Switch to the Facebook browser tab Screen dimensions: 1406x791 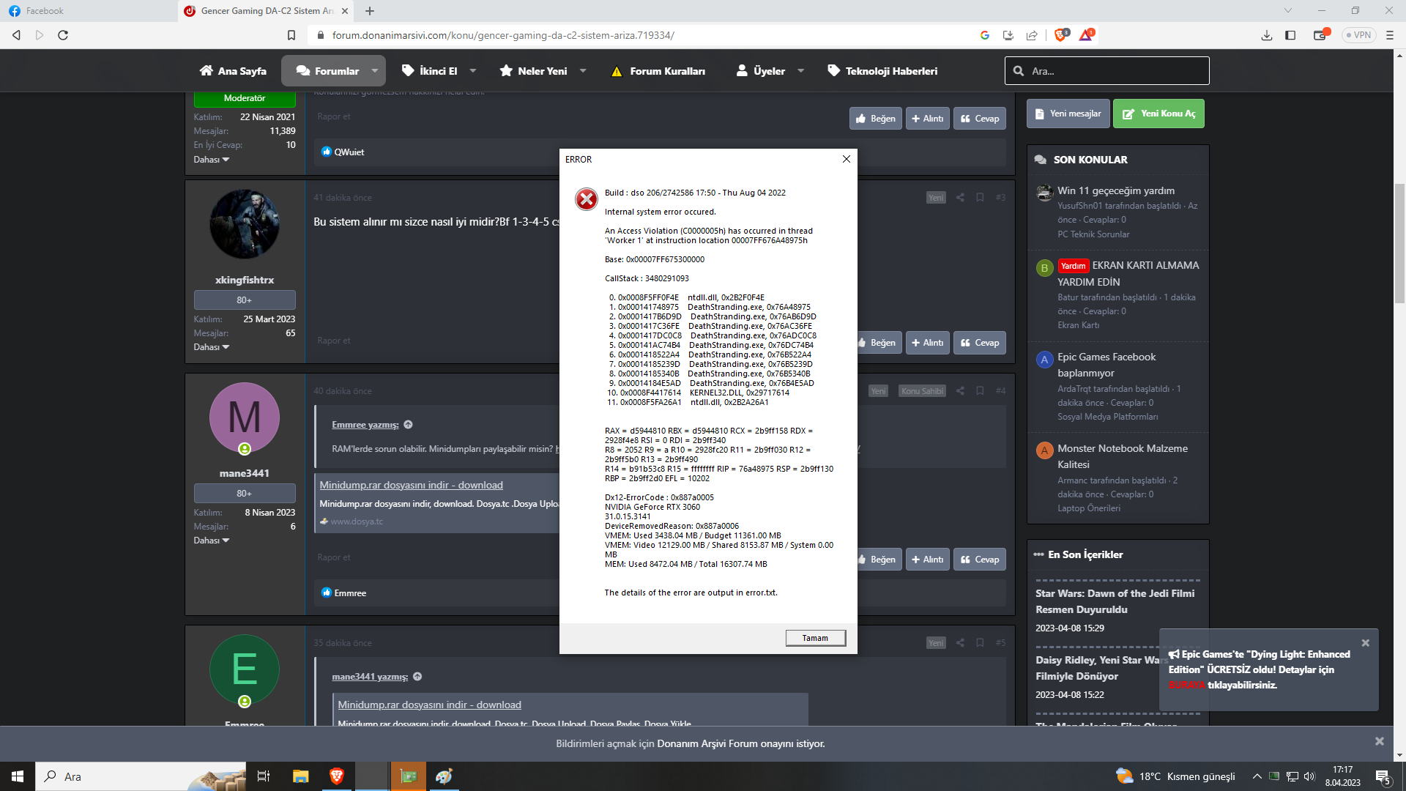point(44,11)
